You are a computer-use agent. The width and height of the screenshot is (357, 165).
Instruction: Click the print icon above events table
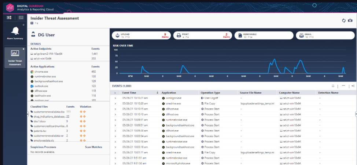pyautogui.click(x=333, y=86)
